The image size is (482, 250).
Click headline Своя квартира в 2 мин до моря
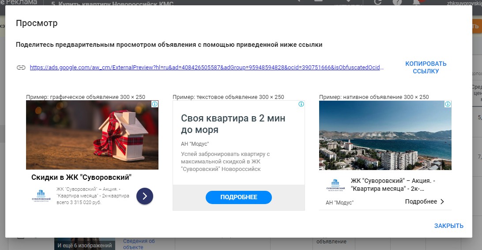coord(233,124)
